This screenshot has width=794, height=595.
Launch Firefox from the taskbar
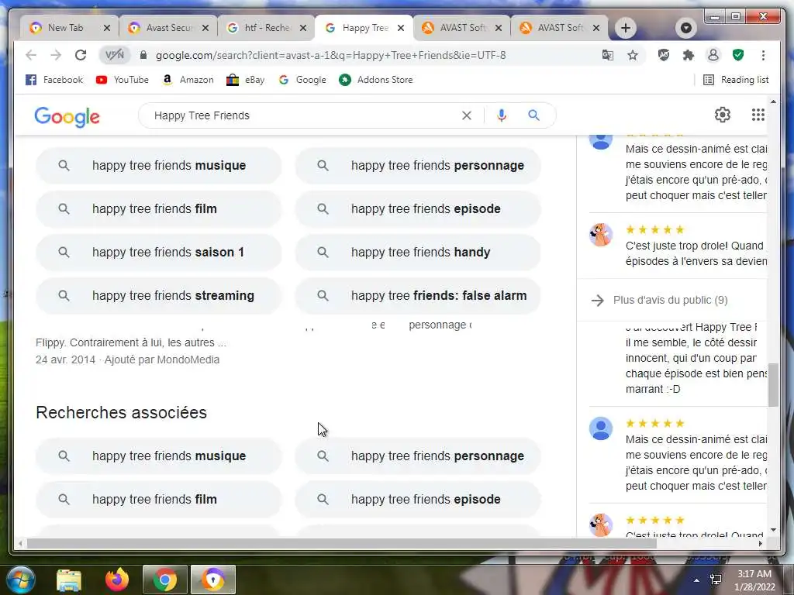117,580
